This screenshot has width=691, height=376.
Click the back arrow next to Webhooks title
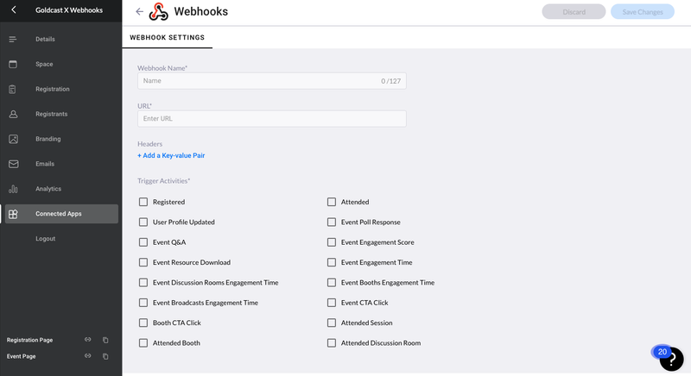coord(140,12)
